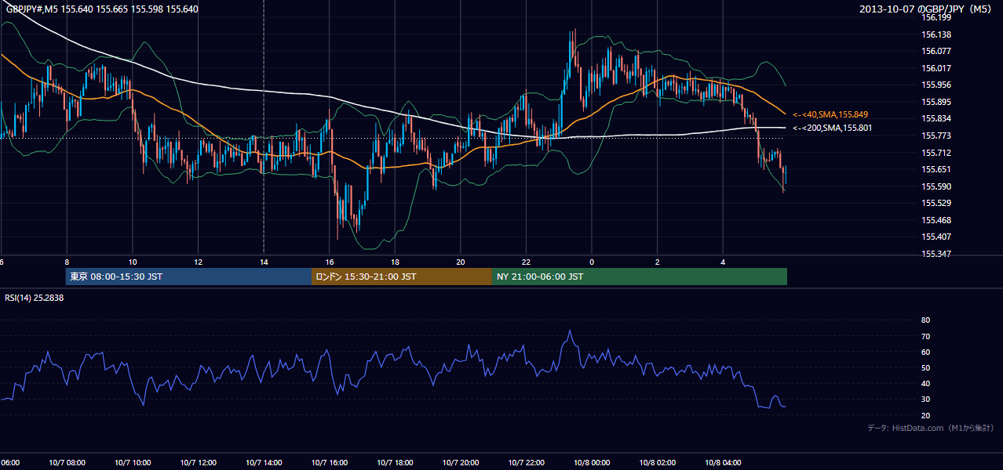Click the price axis value 155.834
This screenshot has width=1003, height=470.
936,119
